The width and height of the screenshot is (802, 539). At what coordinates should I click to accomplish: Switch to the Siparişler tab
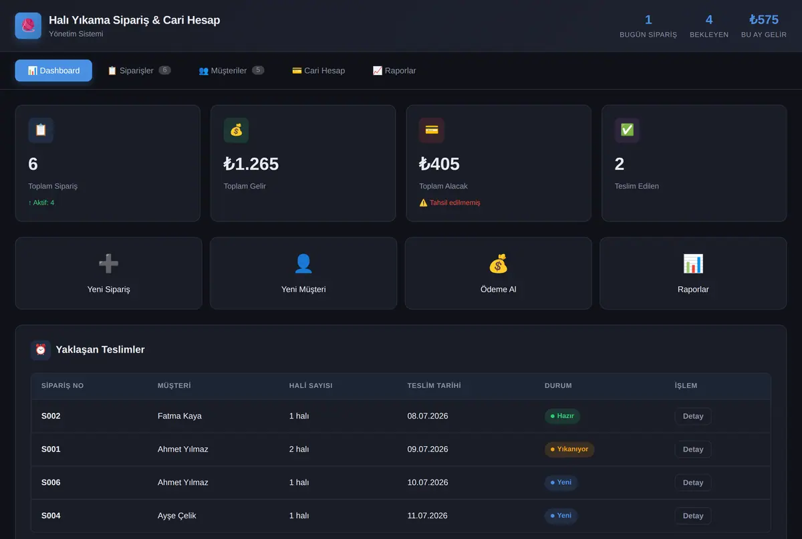(139, 70)
